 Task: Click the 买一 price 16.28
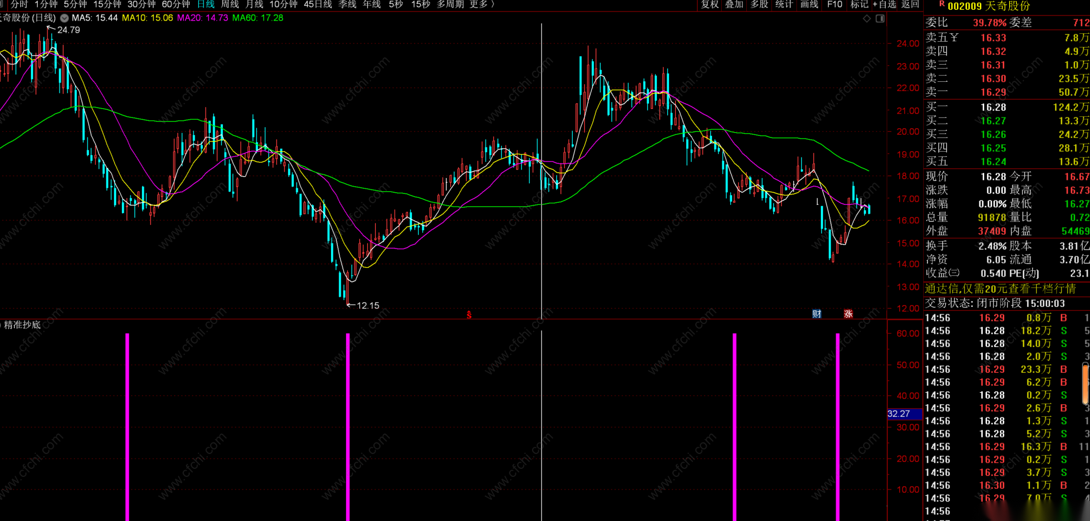click(993, 107)
